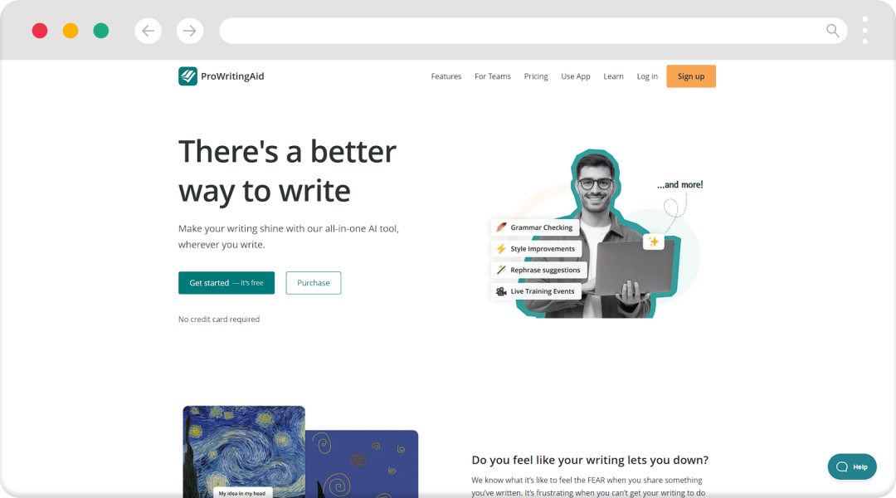Screen dimensions: 896x498
Task: Open the Learn menu
Action: coord(613,76)
